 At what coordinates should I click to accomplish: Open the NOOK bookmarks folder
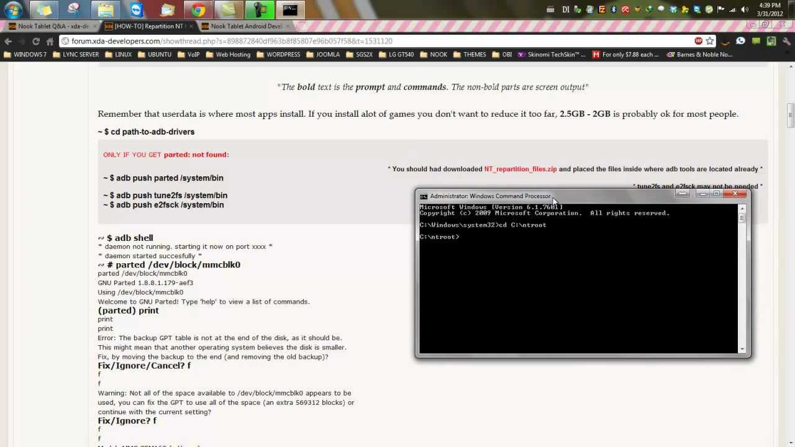point(434,55)
